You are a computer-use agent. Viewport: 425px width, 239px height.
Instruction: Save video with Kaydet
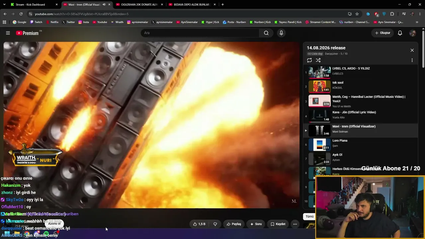pyautogui.click(x=278, y=224)
